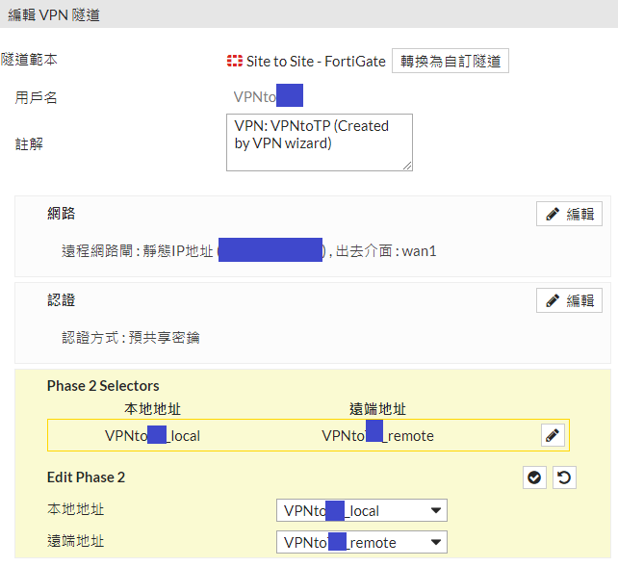Click inside the 註解 comment text box
This screenshot has width=618, height=567.
click(x=320, y=142)
